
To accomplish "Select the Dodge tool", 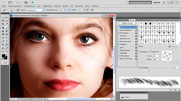I will tap(7, 37).
